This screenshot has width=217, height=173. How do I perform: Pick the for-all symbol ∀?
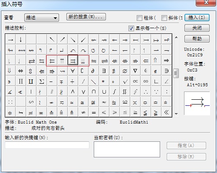[x=73, y=71]
